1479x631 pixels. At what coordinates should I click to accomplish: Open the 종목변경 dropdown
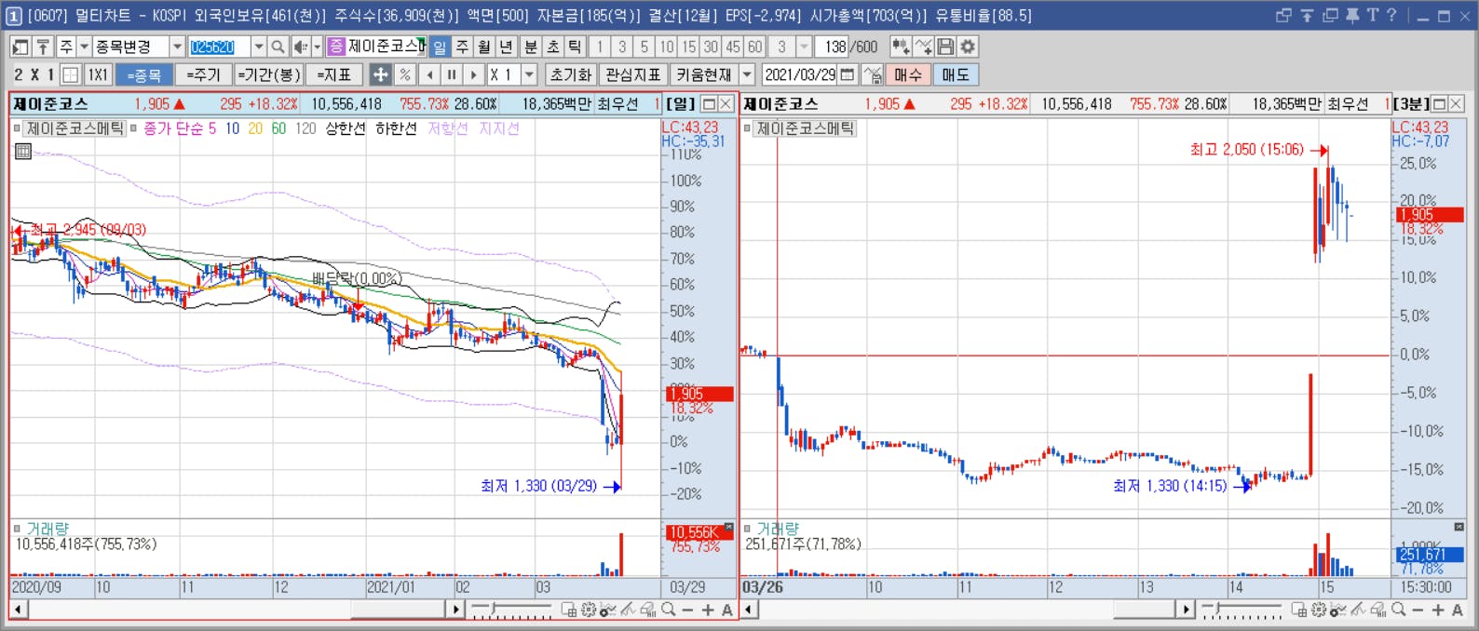[x=176, y=47]
